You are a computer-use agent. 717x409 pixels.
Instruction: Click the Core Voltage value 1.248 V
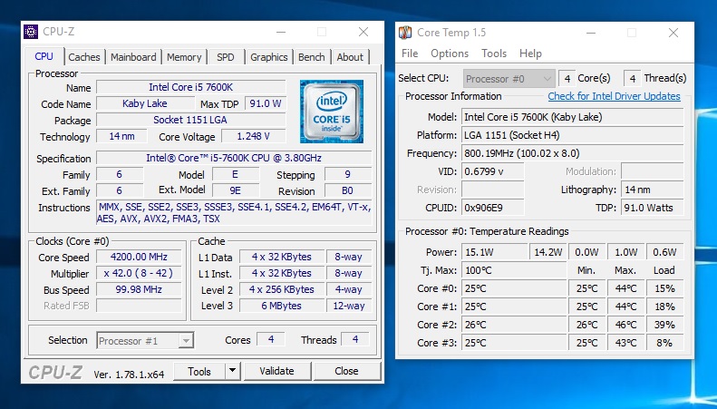253,136
